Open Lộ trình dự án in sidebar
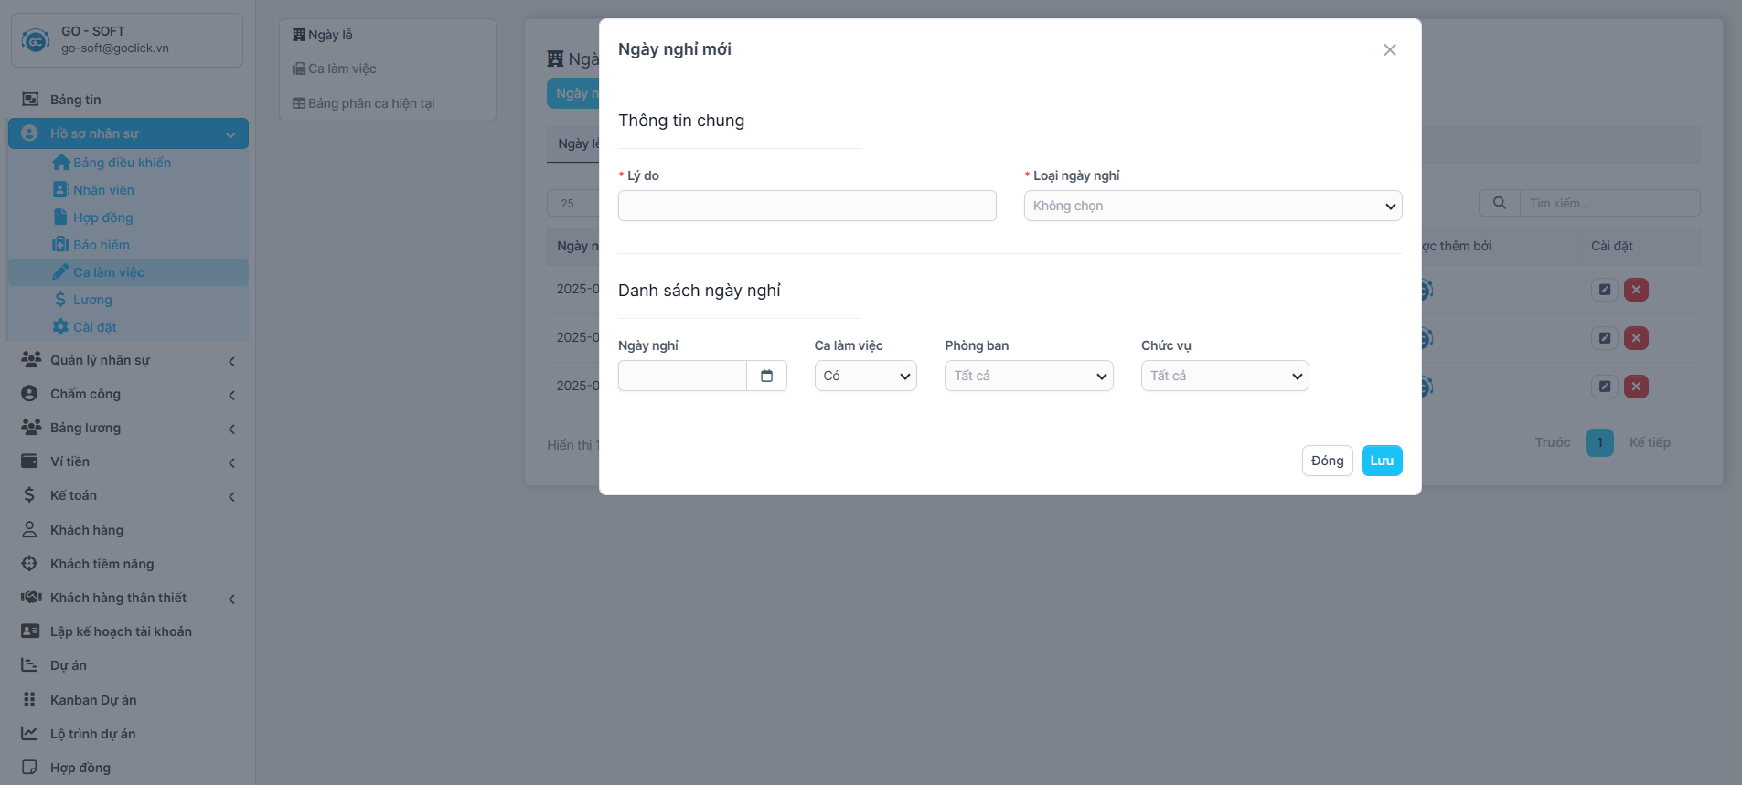The height and width of the screenshot is (785, 1742). click(92, 734)
